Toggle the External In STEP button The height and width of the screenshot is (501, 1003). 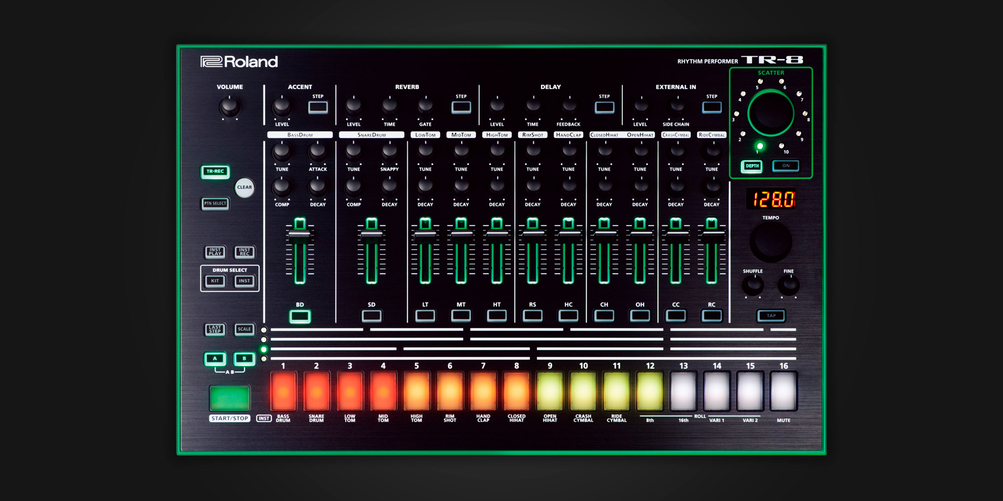712,107
